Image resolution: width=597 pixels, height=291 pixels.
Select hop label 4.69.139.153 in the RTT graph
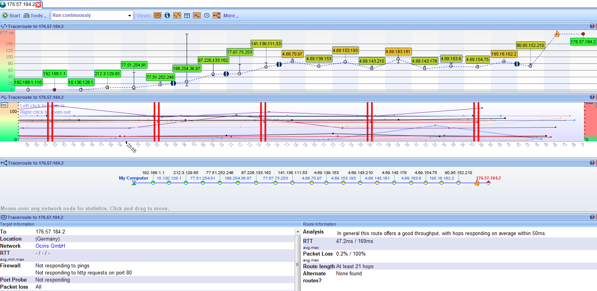tap(319, 58)
